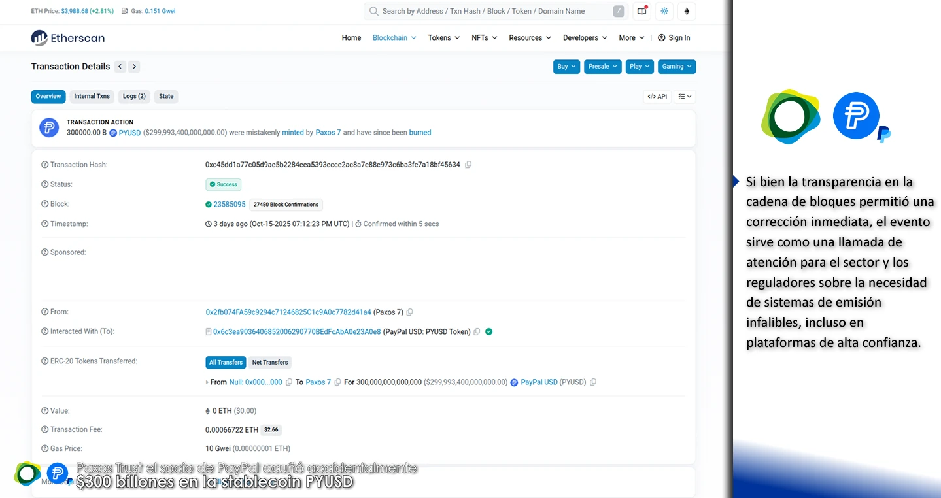This screenshot has height=498, width=941.
Task: Copy the transaction hash using its copy icon
Action: (x=468, y=165)
